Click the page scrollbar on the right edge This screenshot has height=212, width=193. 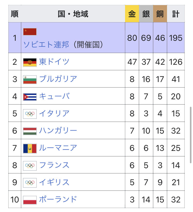click(x=190, y=135)
